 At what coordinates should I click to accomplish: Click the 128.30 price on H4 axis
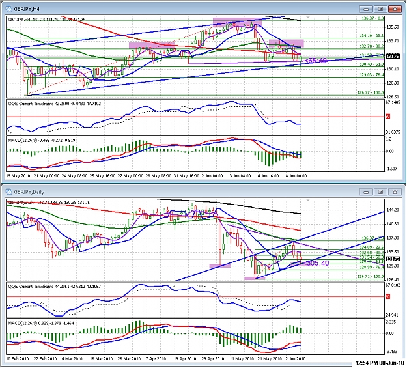(393, 83)
